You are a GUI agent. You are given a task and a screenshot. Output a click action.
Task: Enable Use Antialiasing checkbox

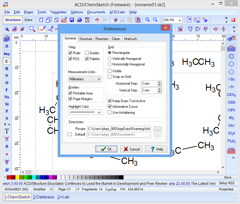point(109,113)
